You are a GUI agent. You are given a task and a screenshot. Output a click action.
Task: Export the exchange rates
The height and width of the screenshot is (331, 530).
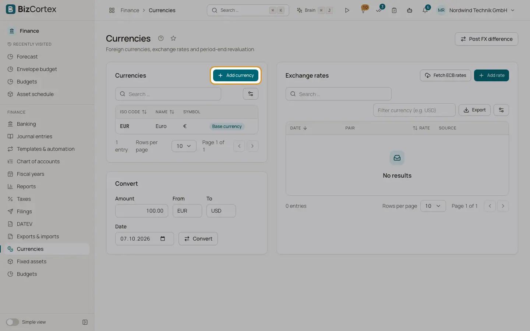pyautogui.click(x=474, y=110)
